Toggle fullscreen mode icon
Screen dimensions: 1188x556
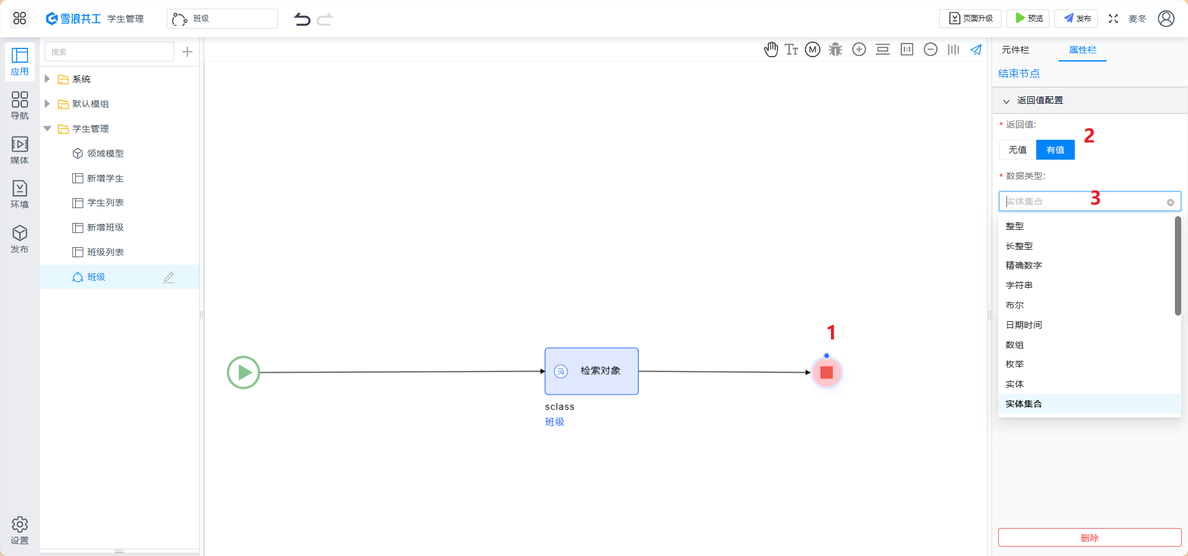coord(1113,19)
